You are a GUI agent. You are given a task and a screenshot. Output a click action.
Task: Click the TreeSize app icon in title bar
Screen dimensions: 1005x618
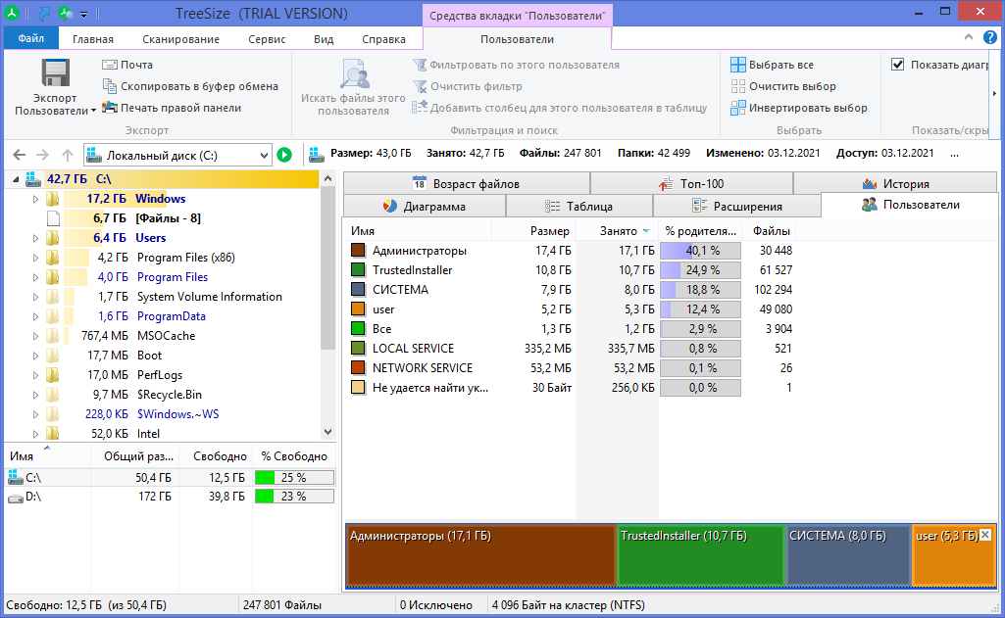point(12,12)
